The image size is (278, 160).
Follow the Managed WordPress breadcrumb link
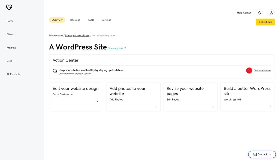(x=77, y=36)
